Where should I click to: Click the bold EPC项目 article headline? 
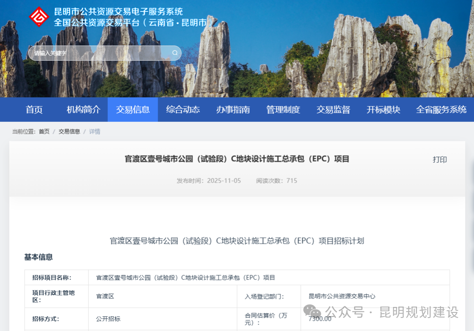pos(237,159)
